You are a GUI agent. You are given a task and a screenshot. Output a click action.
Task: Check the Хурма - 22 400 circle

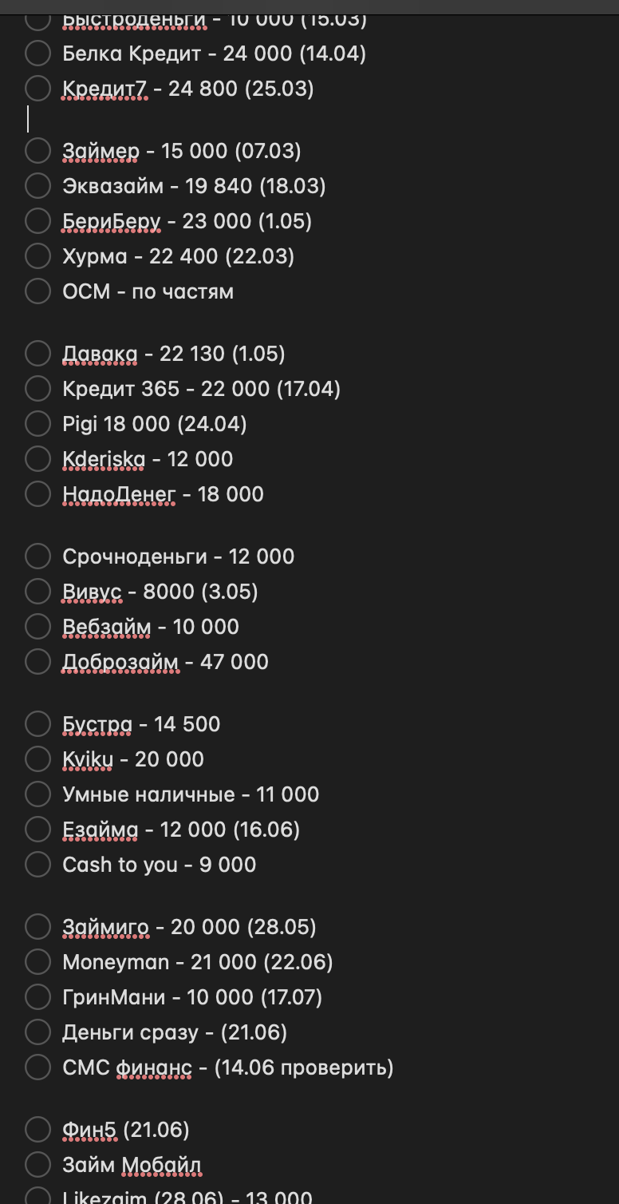click(37, 256)
